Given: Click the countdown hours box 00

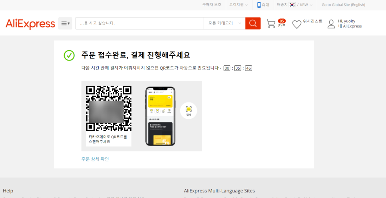Looking at the screenshot, I should (227, 68).
